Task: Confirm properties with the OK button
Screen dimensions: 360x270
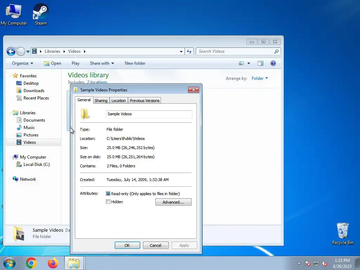Action: point(127,245)
